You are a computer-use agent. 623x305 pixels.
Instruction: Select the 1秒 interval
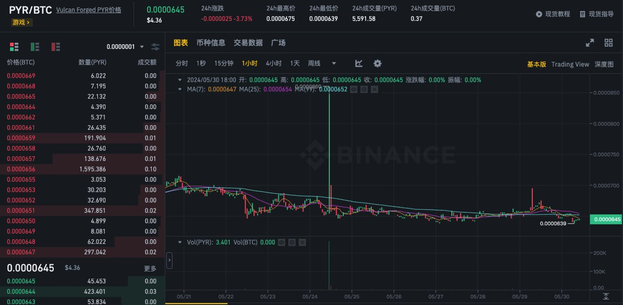pyautogui.click(x=201, y=63)
